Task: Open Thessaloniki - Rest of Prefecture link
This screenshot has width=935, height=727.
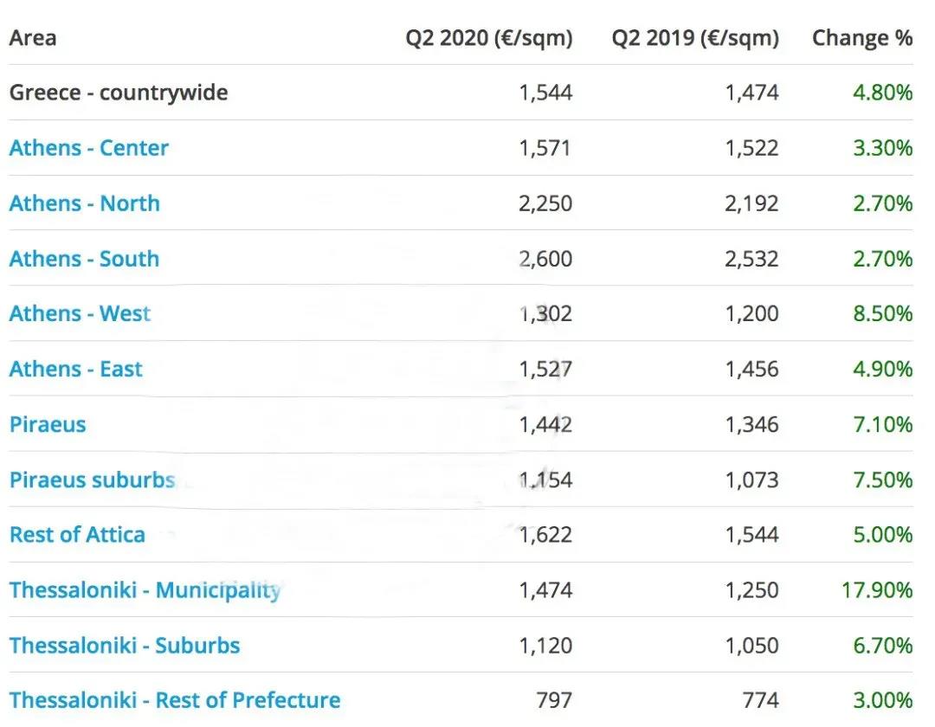Action: pos(175,700)
